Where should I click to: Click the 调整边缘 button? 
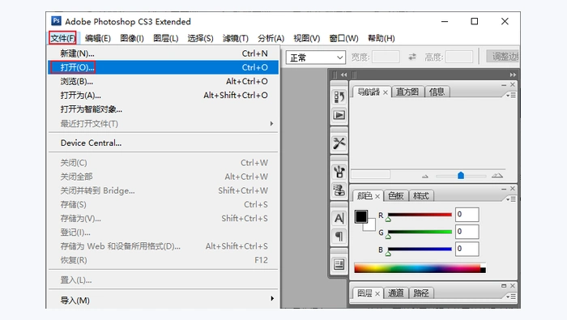click(503, 57)
